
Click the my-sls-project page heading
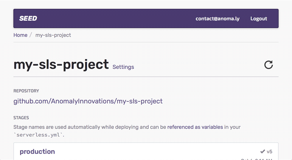(x=61, y=65)
